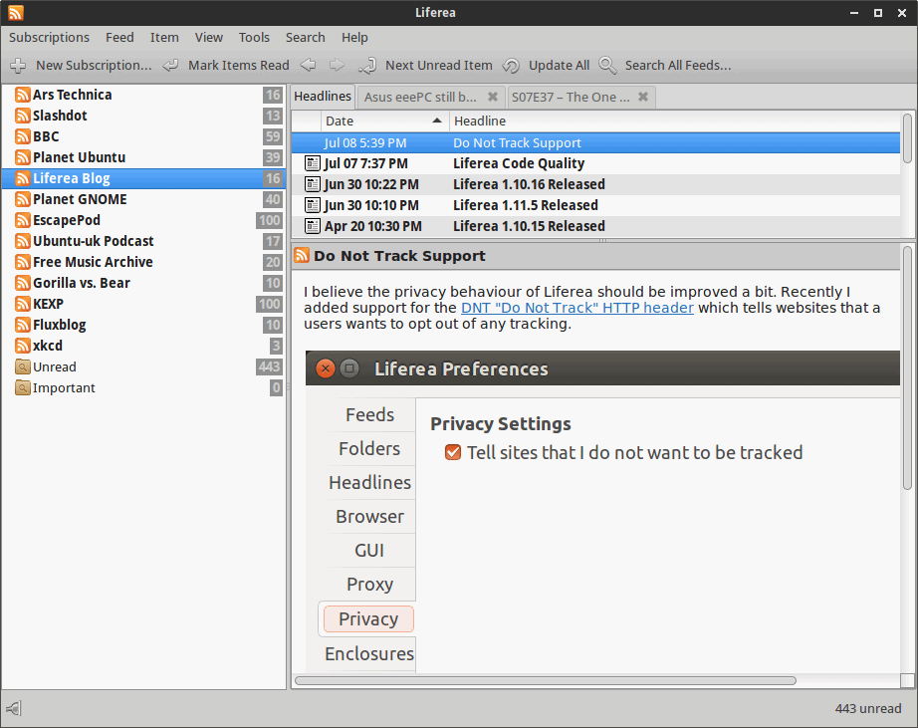Click the Ubuntu-uk Podcast feed icon

tap(23, 241)
